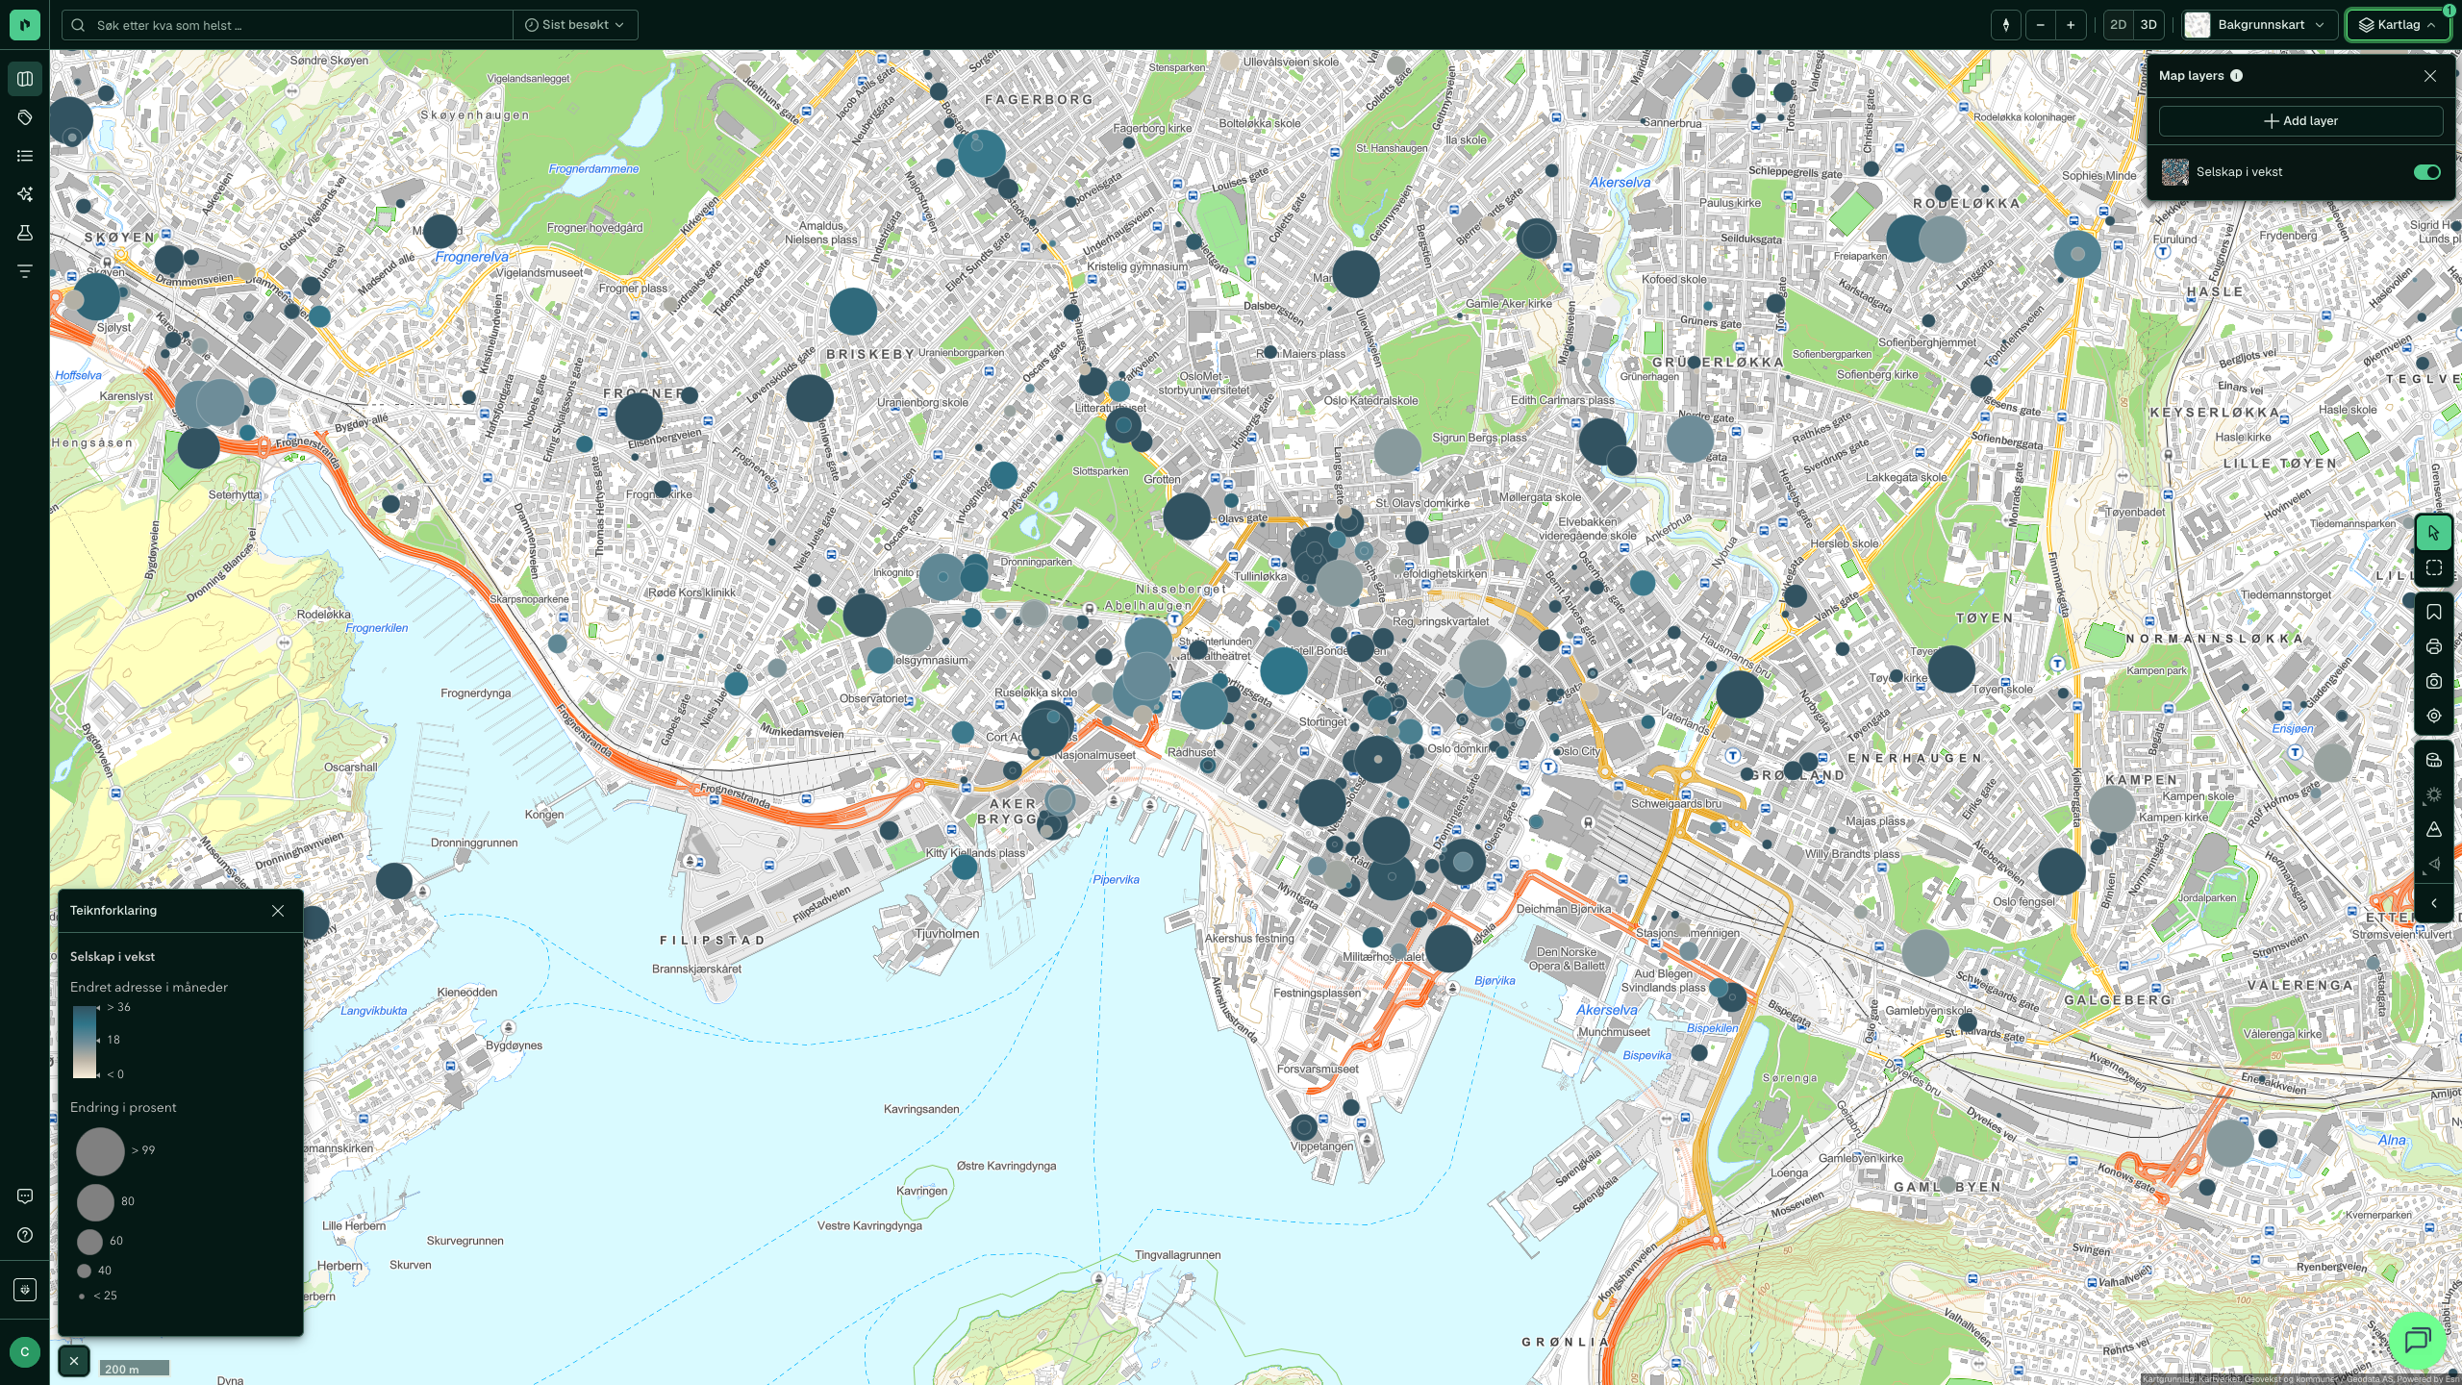Click the Selskap i vekst layer name
This screenshot has width=2462, height=1385.
point(2239,172)
